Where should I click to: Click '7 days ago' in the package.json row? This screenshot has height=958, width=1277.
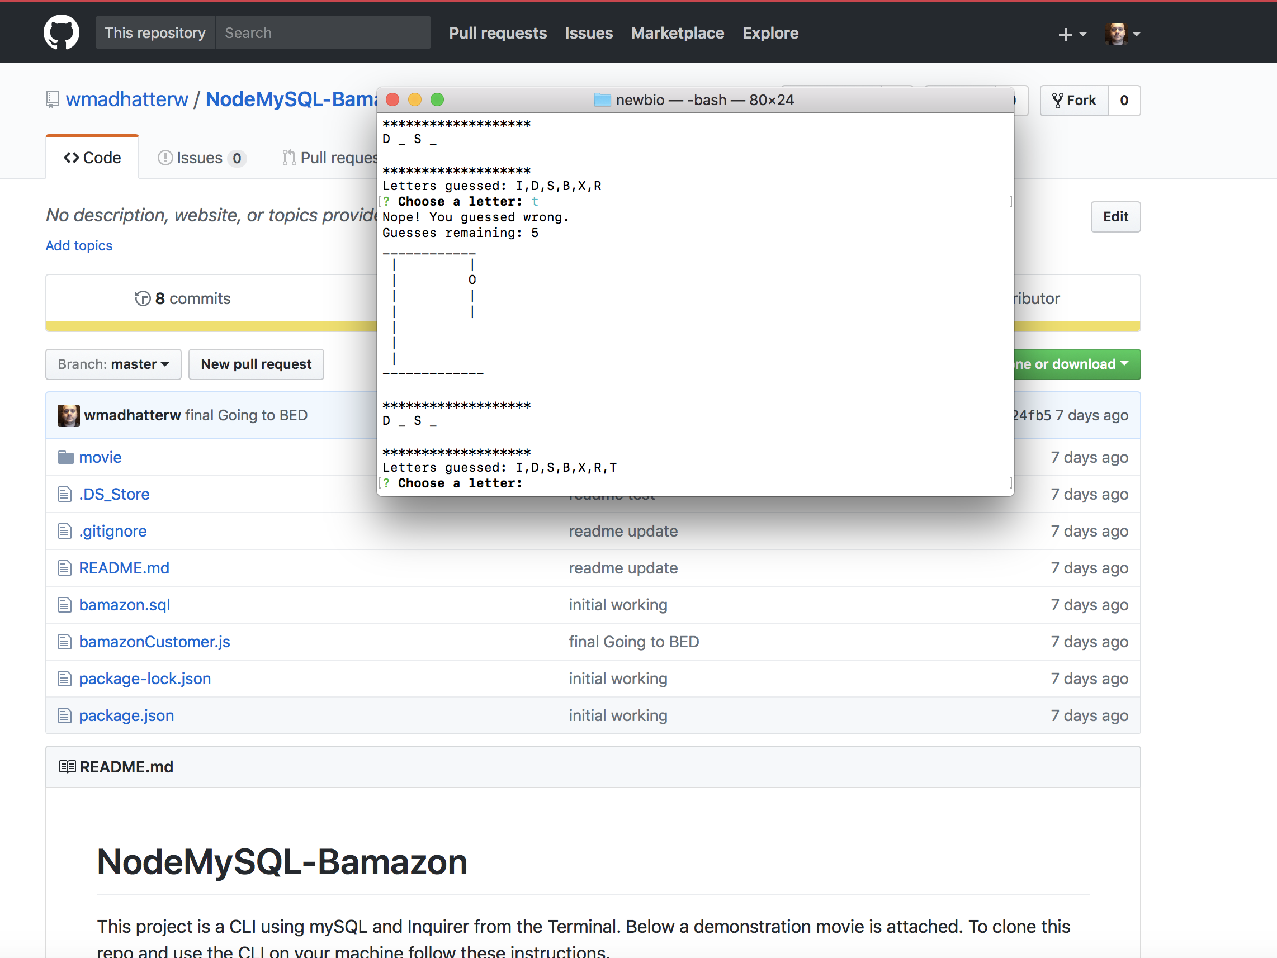click(x=1089, y=716)
